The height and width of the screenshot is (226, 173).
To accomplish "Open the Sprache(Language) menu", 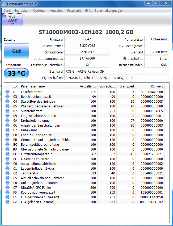I will pos(108,11).
